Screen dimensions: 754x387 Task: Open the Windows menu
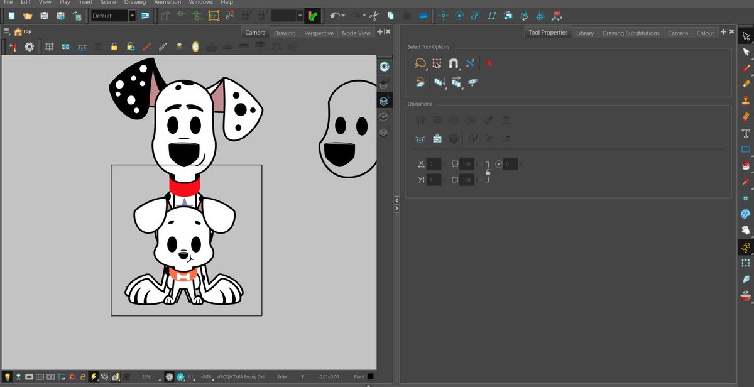tap(200, 3)
